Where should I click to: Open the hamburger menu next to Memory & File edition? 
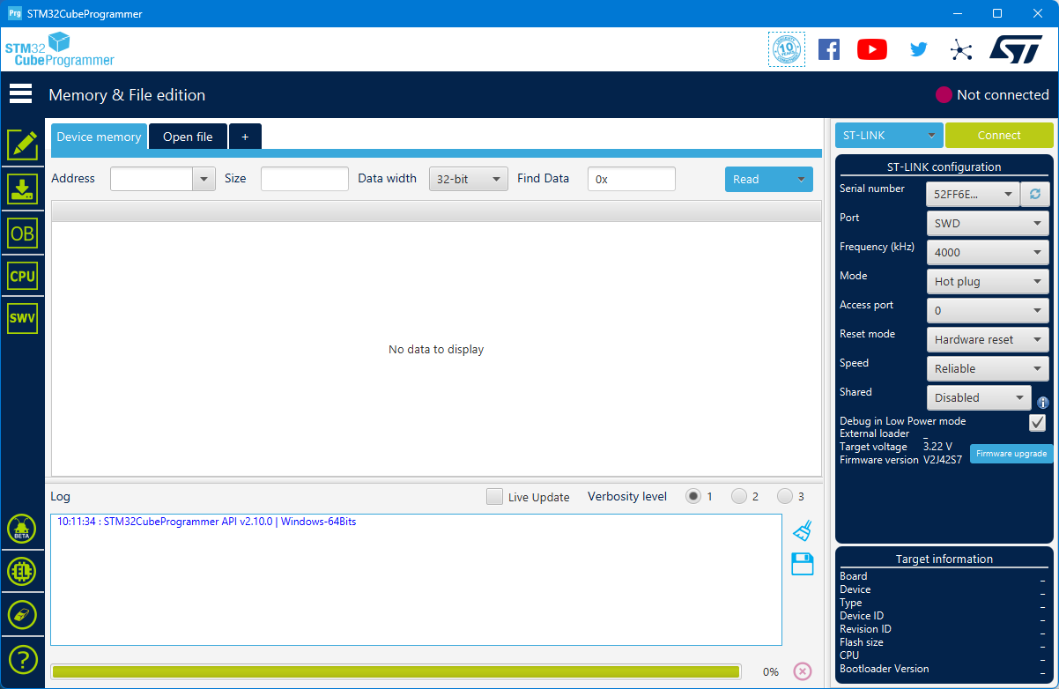(x=20, y=93)
